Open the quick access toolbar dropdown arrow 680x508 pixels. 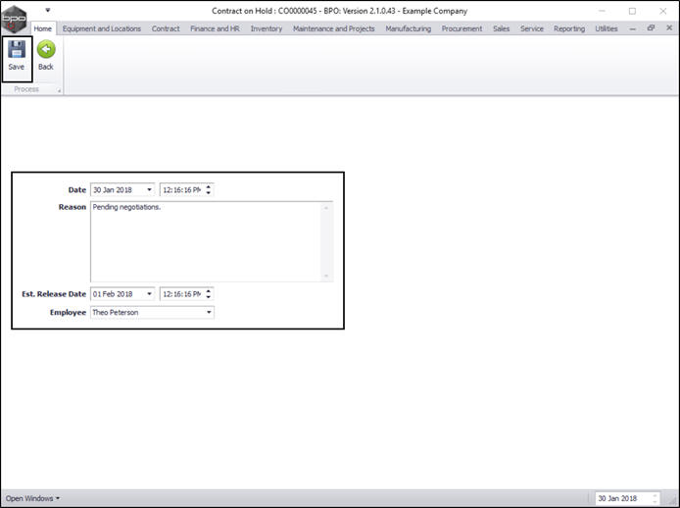(48, 10)
